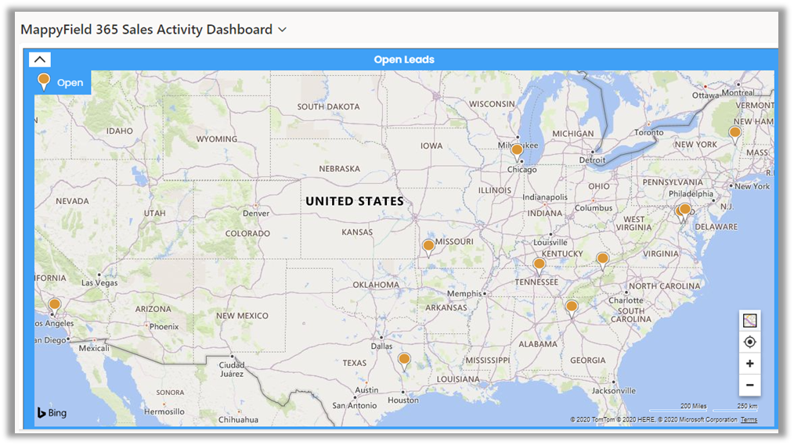
Task: Open the dashboard selector chevron beside the title
Action: [283, 30]
